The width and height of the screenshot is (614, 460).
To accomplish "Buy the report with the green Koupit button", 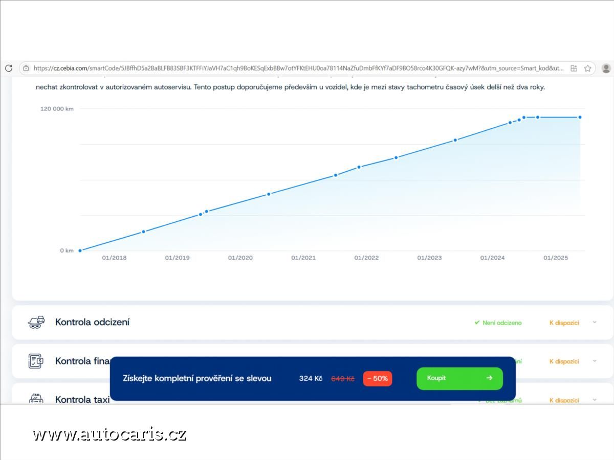I will (x=459, y=378).
